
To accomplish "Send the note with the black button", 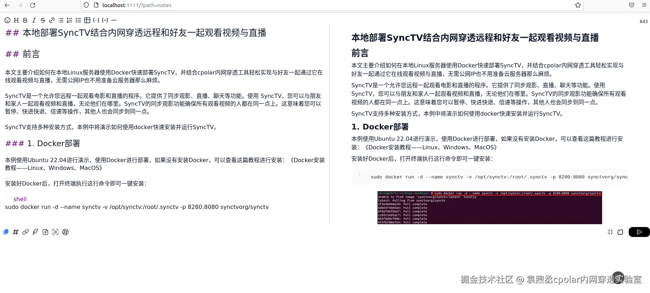I will point(639,232).
